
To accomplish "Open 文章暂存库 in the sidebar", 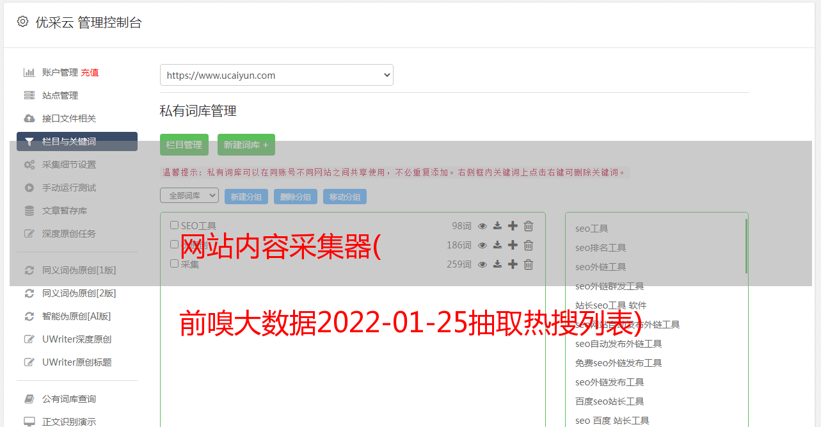I will (x=65, y=211).
